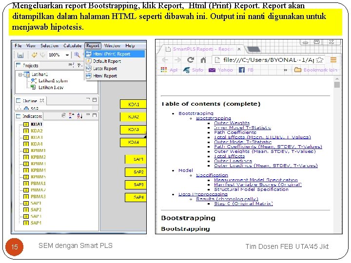Click the zoom magnifier toolbar icon
The image size is (351, 263).
tap(77, 55)
